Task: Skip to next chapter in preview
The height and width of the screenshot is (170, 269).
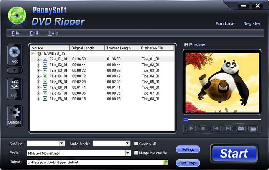Action: tap(228, 128)
